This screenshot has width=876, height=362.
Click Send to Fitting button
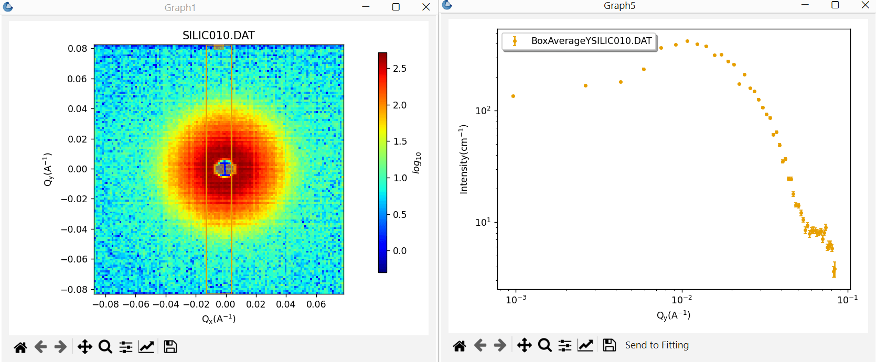pos(657,345)
